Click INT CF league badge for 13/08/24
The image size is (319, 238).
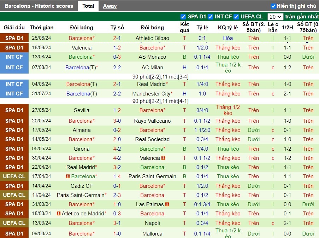tap(14, 57)
